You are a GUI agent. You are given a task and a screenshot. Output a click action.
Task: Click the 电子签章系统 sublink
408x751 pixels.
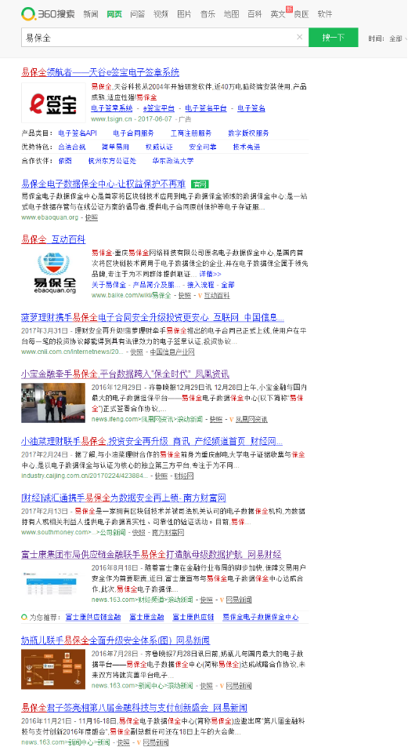(x=112, y=108)
